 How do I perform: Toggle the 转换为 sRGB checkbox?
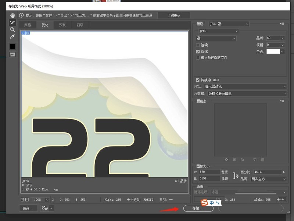[x=198, y=80]
